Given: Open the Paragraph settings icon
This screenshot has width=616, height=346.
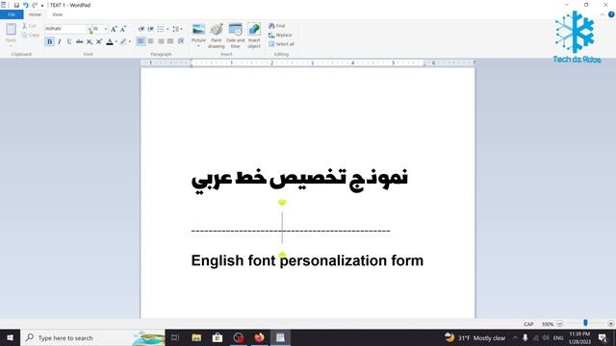Looking at the screenshot, I should 181,41.
